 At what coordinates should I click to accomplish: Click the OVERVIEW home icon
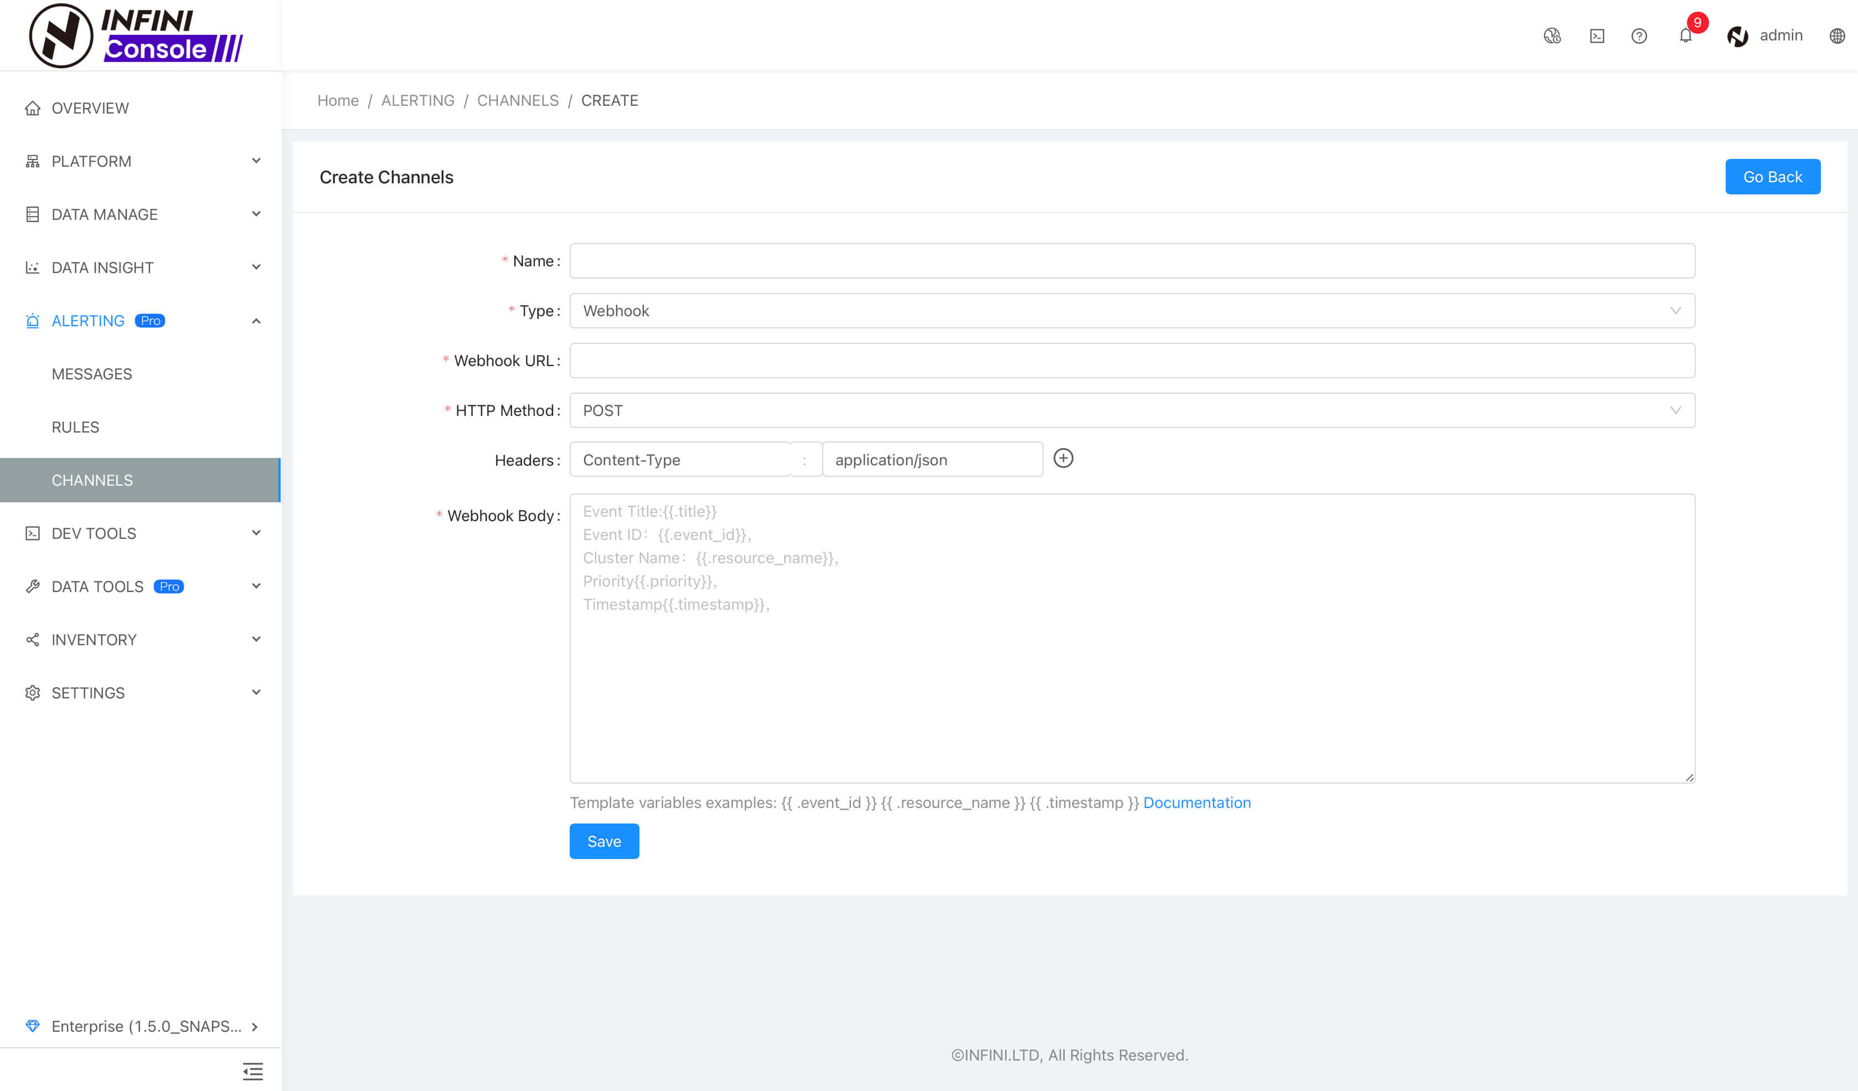tap(33, 109)
